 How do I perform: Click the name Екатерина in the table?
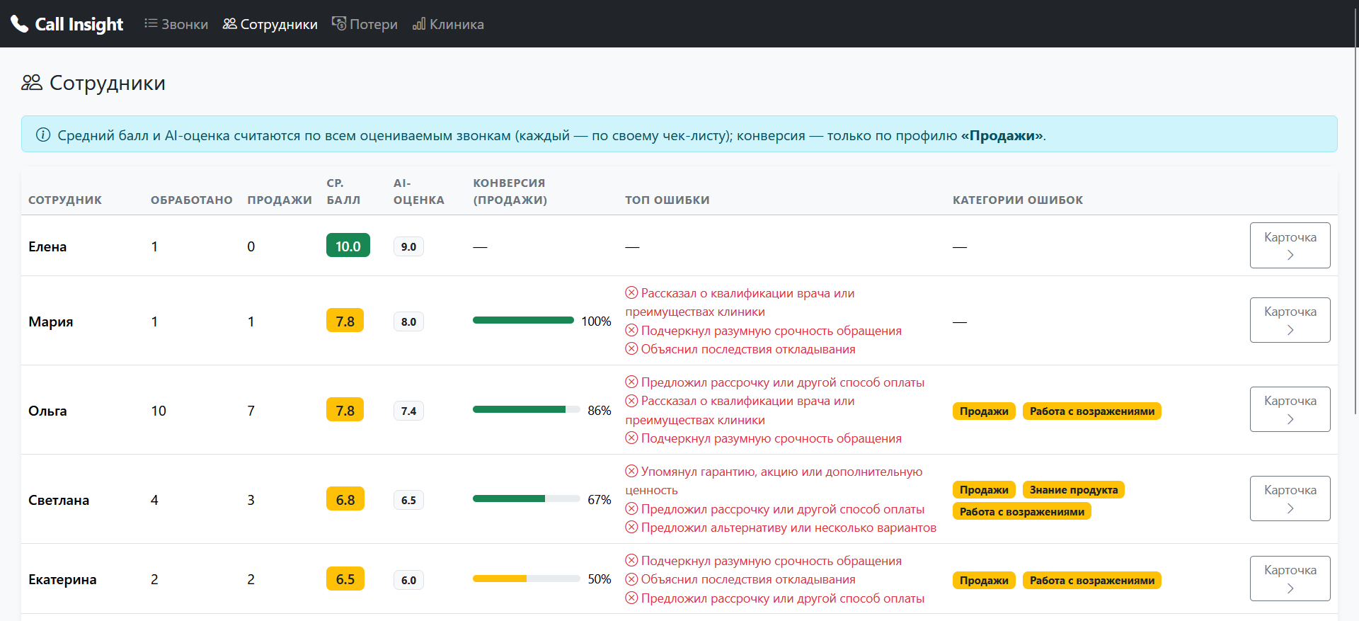(62, 579)
